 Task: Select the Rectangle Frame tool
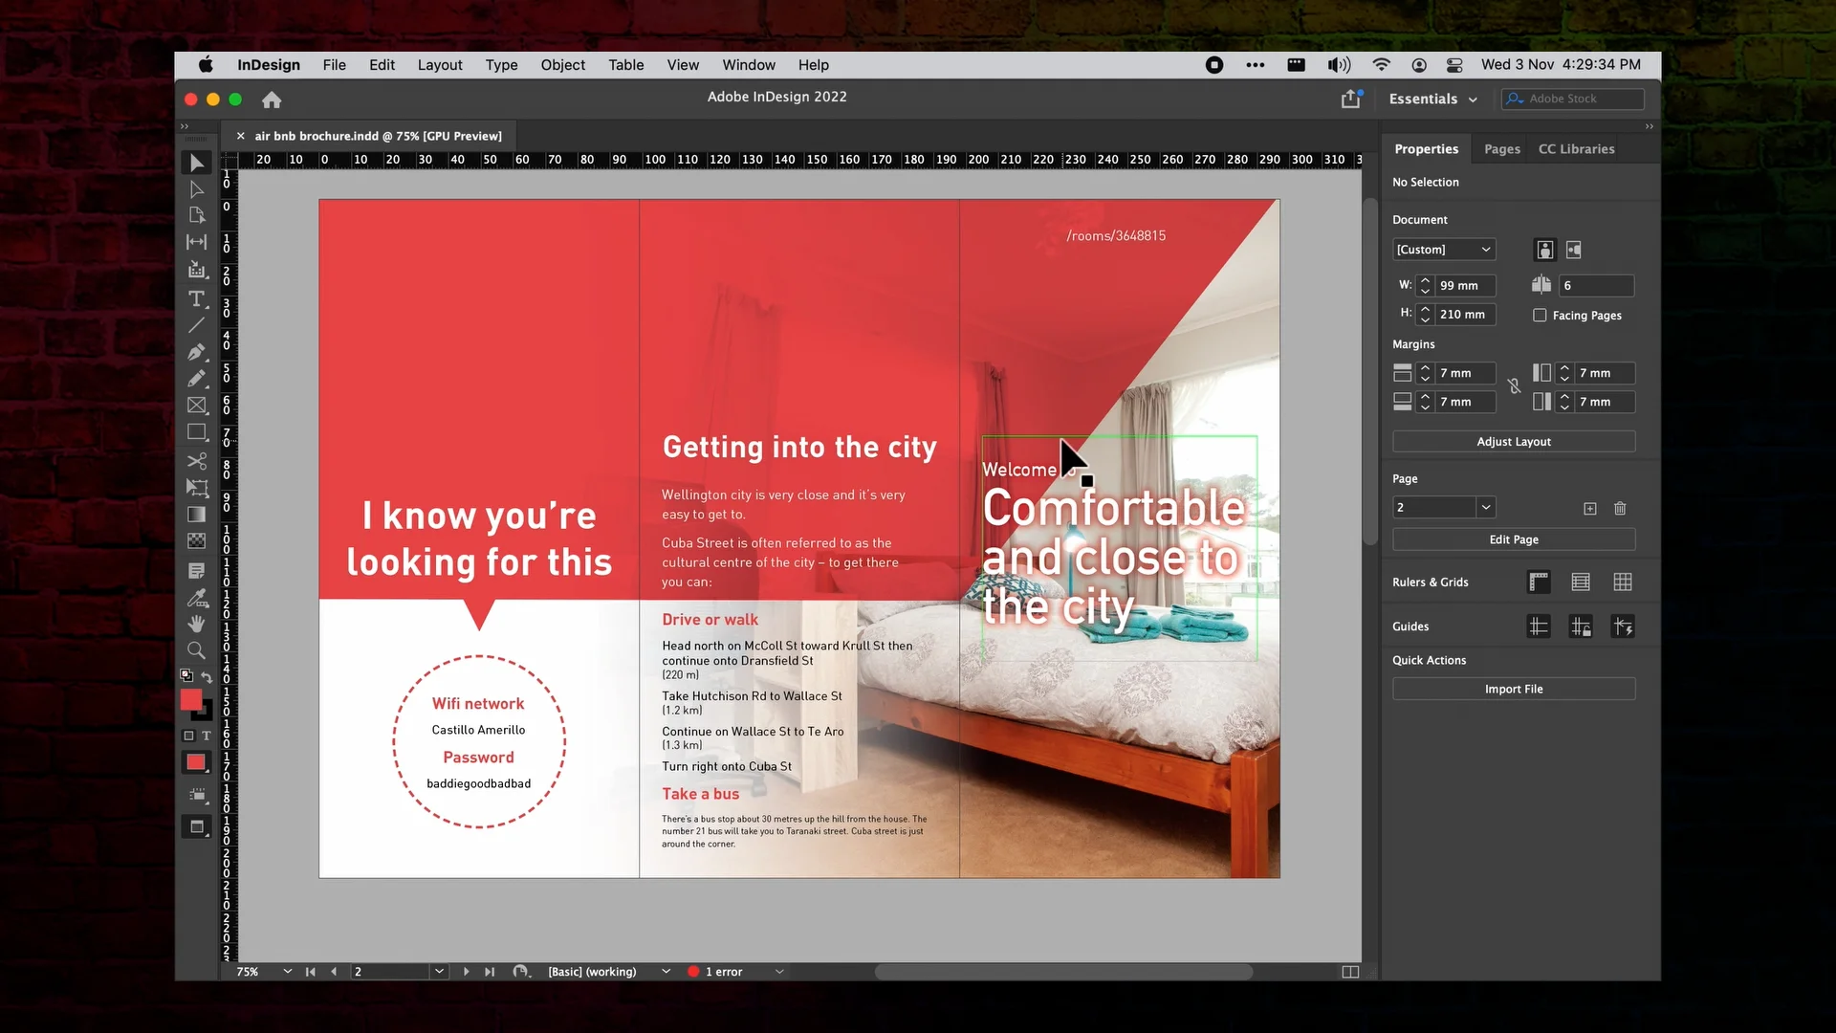point(197,406)
